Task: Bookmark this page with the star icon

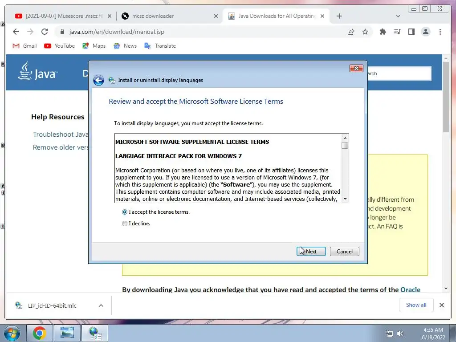Action: click(365, 32)
